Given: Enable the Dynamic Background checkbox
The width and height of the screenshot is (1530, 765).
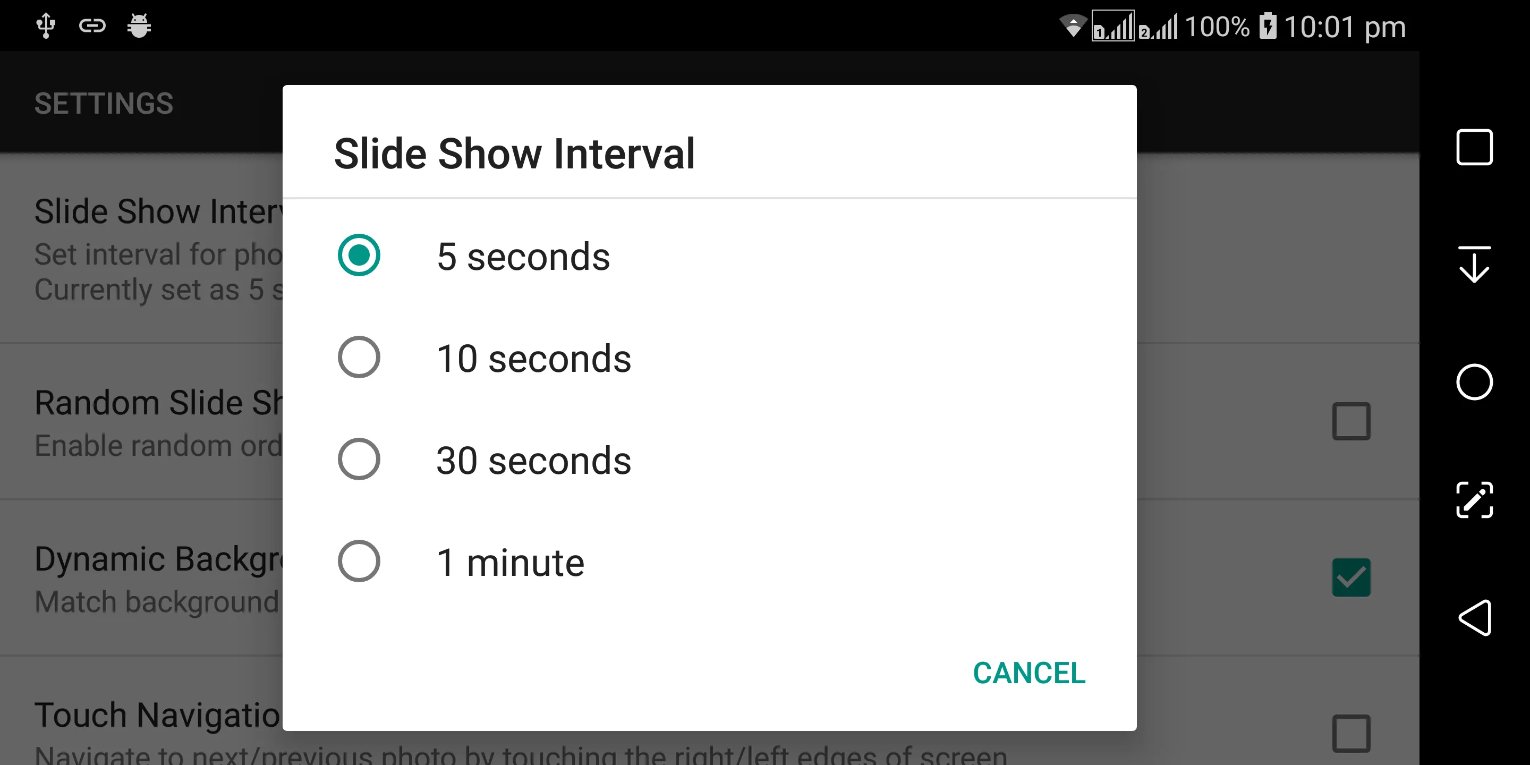Looking at the screenshot, I should (x=1349, y=576).
